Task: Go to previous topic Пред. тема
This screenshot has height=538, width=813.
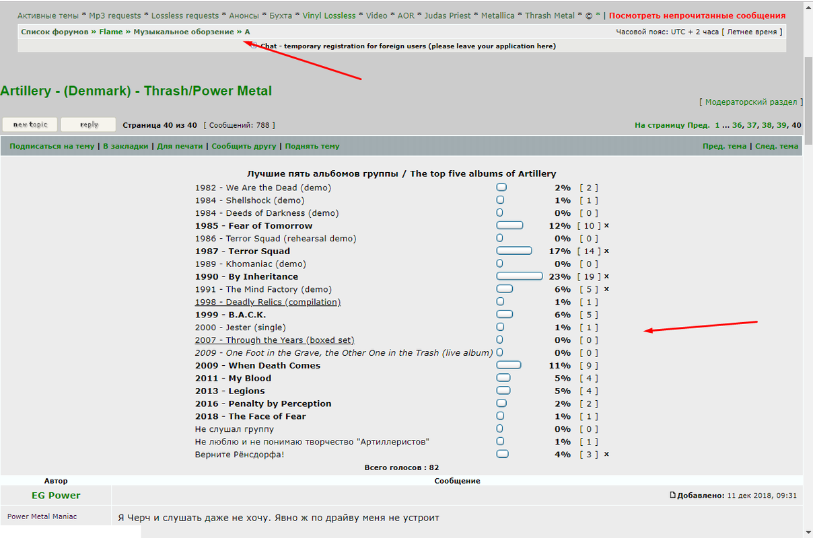Action: point(724,146)
